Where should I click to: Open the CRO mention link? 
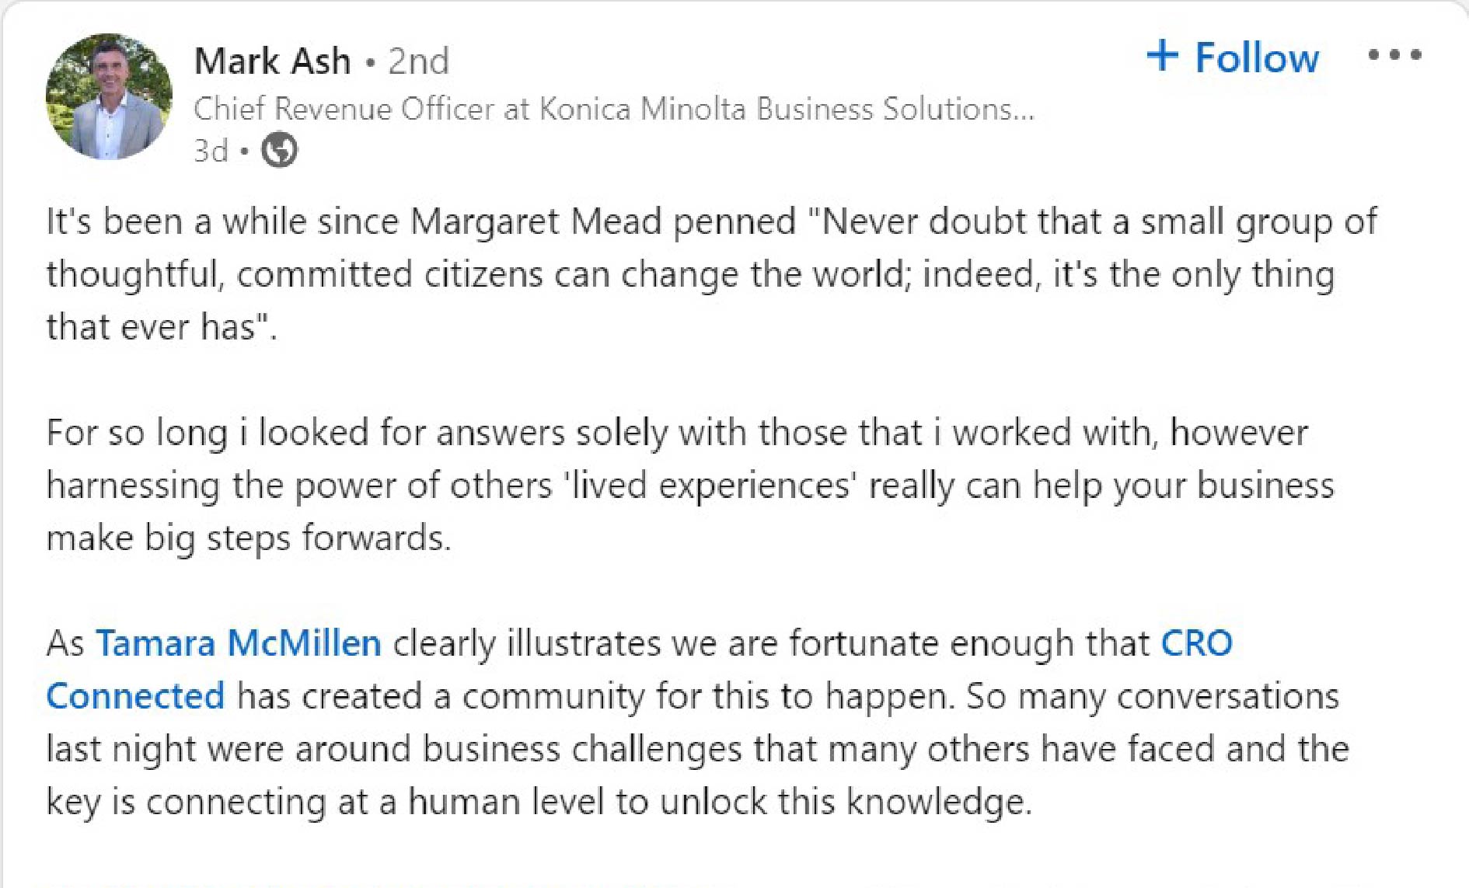[x=1196, y=643]
